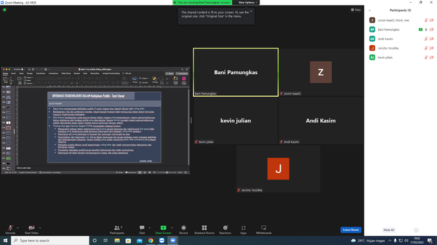This screenshot has height=245, width=437.
Task: Open the View layout menu
Action: 356,10
